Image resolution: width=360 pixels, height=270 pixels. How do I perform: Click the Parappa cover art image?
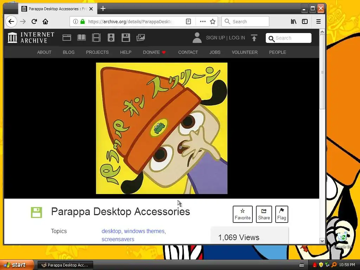tap(162, 128)
